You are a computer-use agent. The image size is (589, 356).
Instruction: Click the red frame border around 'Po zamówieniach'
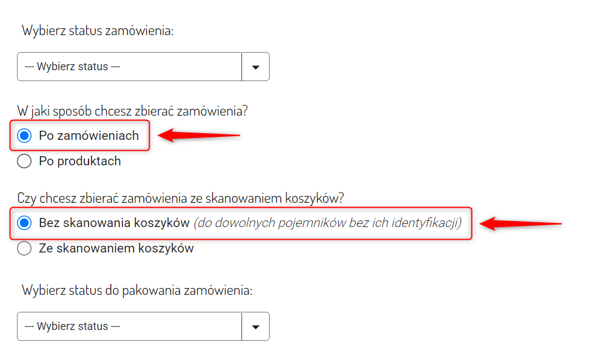tap(79, 121)
